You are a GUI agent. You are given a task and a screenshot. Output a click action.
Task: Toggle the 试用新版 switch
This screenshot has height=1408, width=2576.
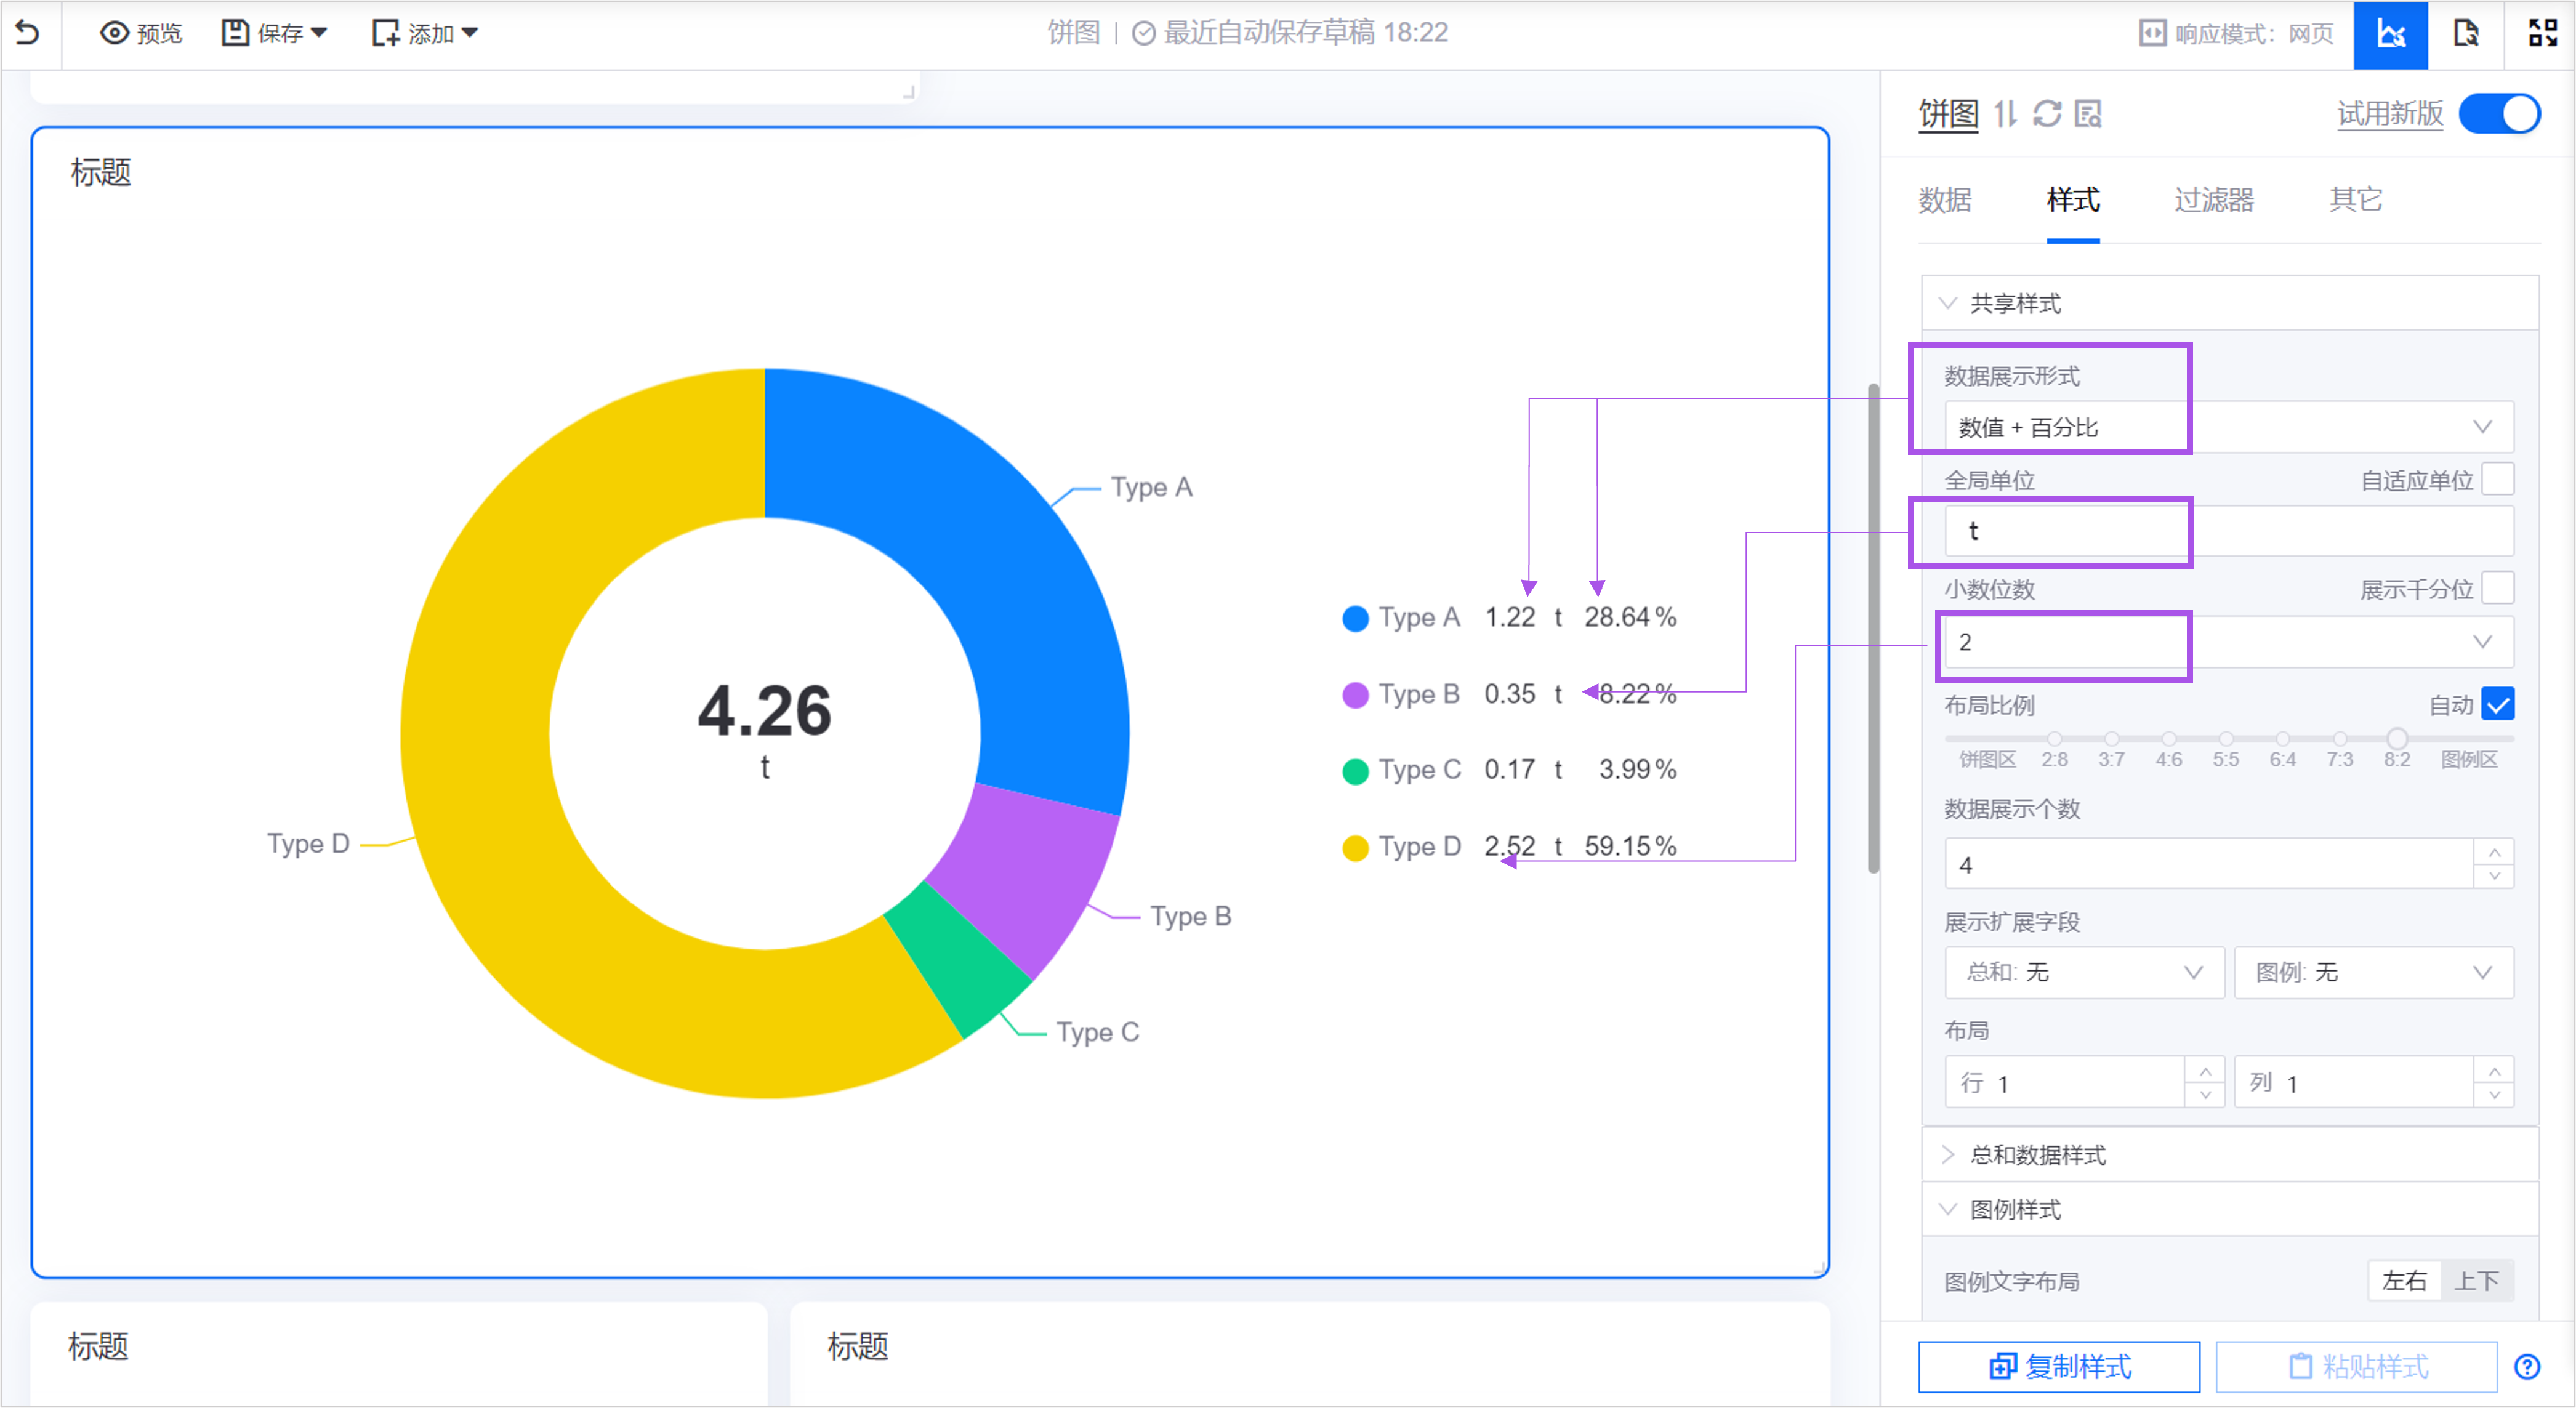click(2499, 114)
